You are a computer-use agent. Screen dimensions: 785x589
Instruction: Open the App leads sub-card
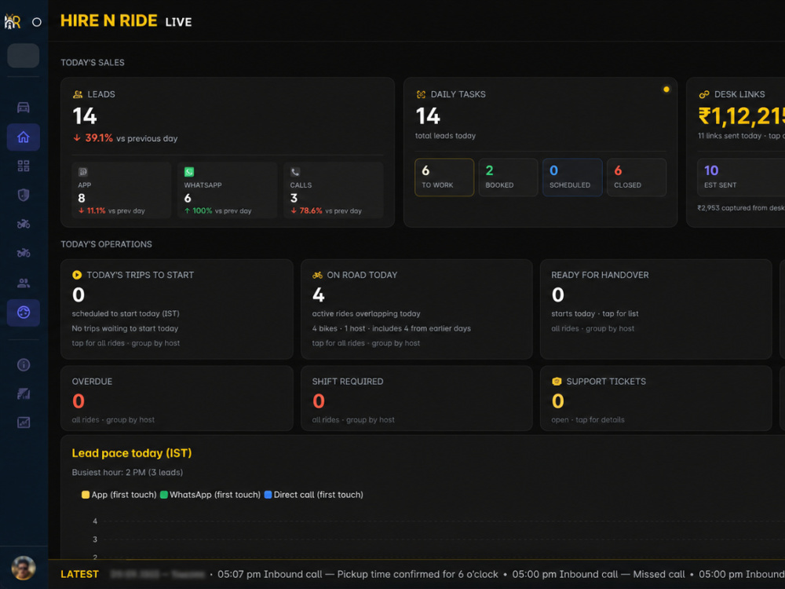[x=122, y=190]
